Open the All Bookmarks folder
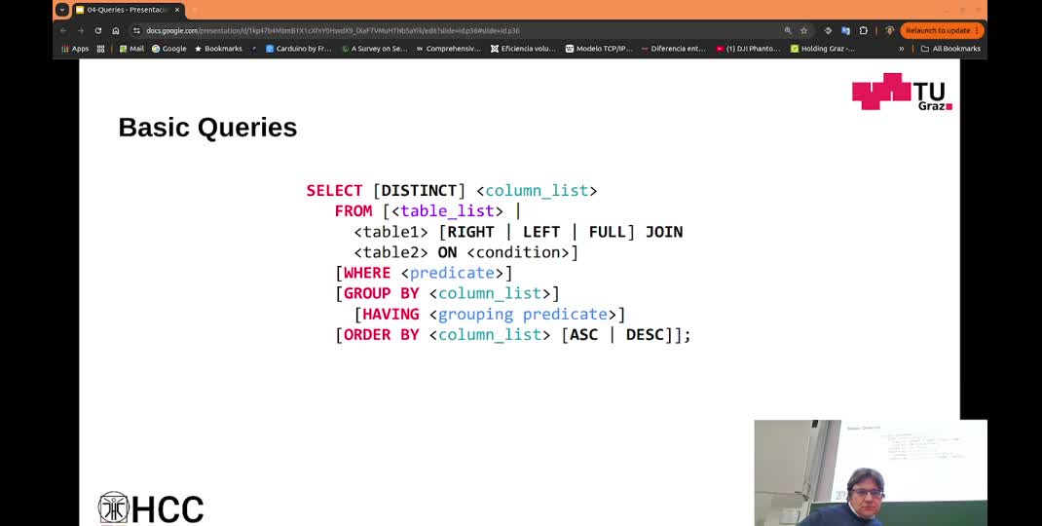1042x526 pixels. click(x=950, y=49)
